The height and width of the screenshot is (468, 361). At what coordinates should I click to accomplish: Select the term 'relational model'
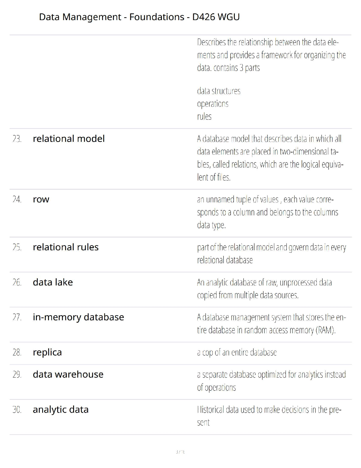pyautogui.click(x=69, y=139)
